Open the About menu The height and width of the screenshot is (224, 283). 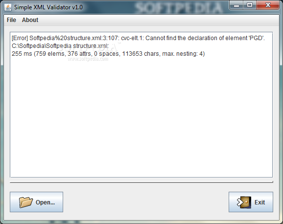click(x=30, y=20)
